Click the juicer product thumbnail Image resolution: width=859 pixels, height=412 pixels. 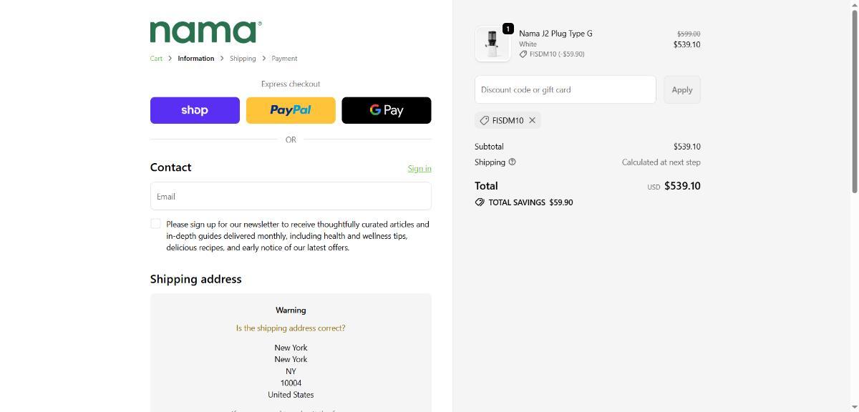pyautogui.click(x=492, y=44)
